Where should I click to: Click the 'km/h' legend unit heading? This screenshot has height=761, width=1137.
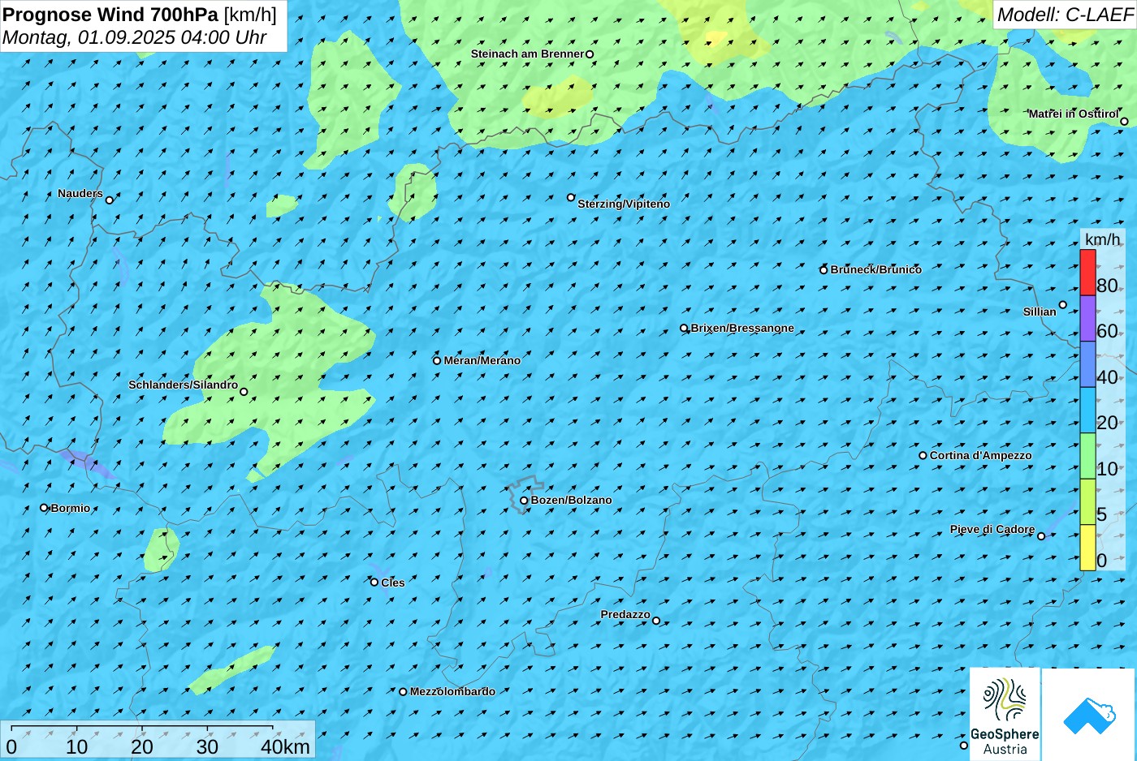1102,239
